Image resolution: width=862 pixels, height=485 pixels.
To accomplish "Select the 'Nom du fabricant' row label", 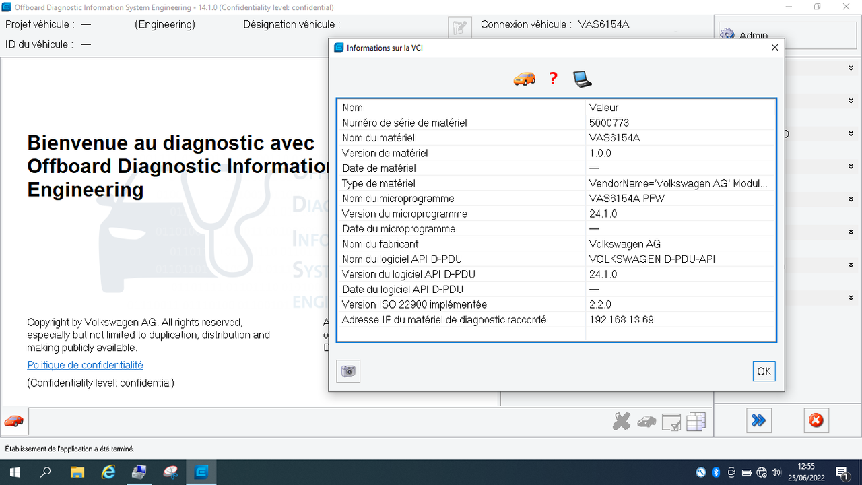I will (380, 244).
